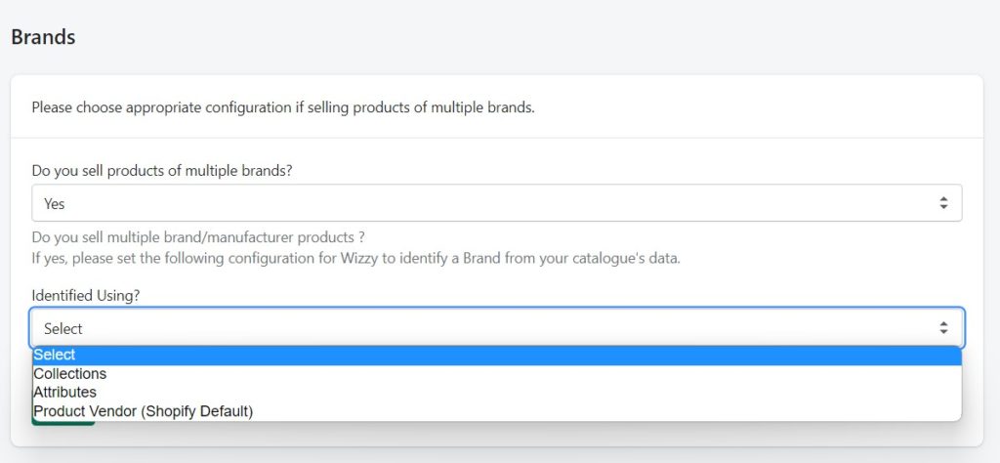
Task: Click the help line mentioning Wizzy
Action: click(x=355, y=259)
